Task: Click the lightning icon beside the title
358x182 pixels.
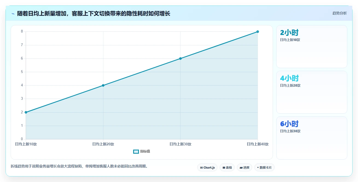Action: (13, 14)
